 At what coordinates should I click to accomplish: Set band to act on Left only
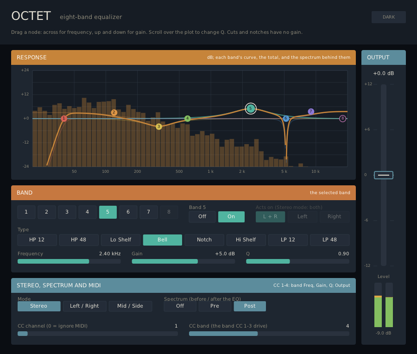[303, 216]
